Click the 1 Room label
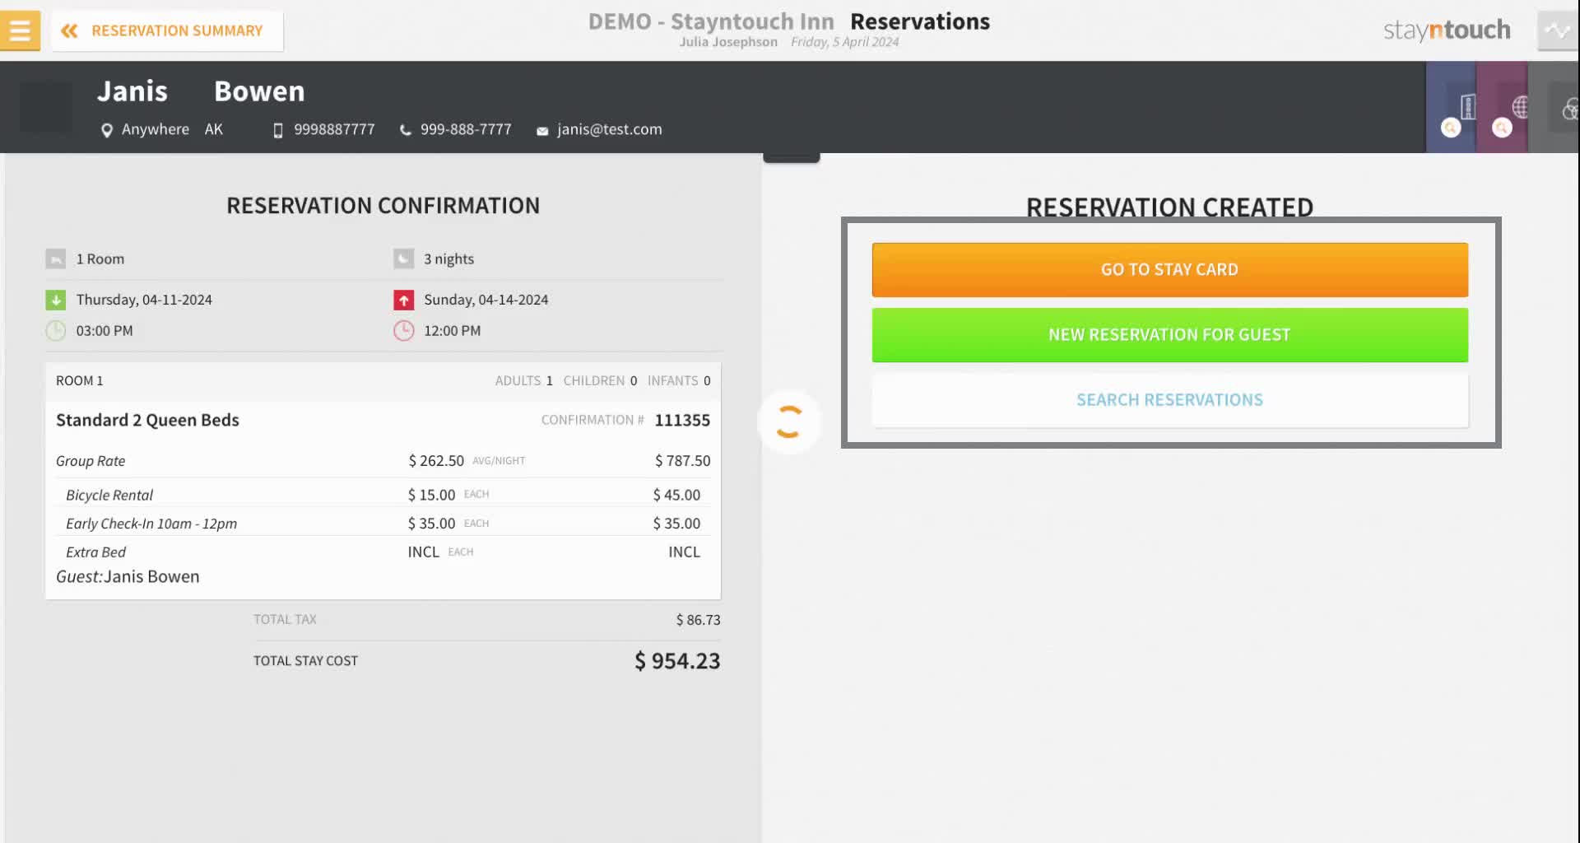This screenshot has width=1580, height=843. pos(100,258)
